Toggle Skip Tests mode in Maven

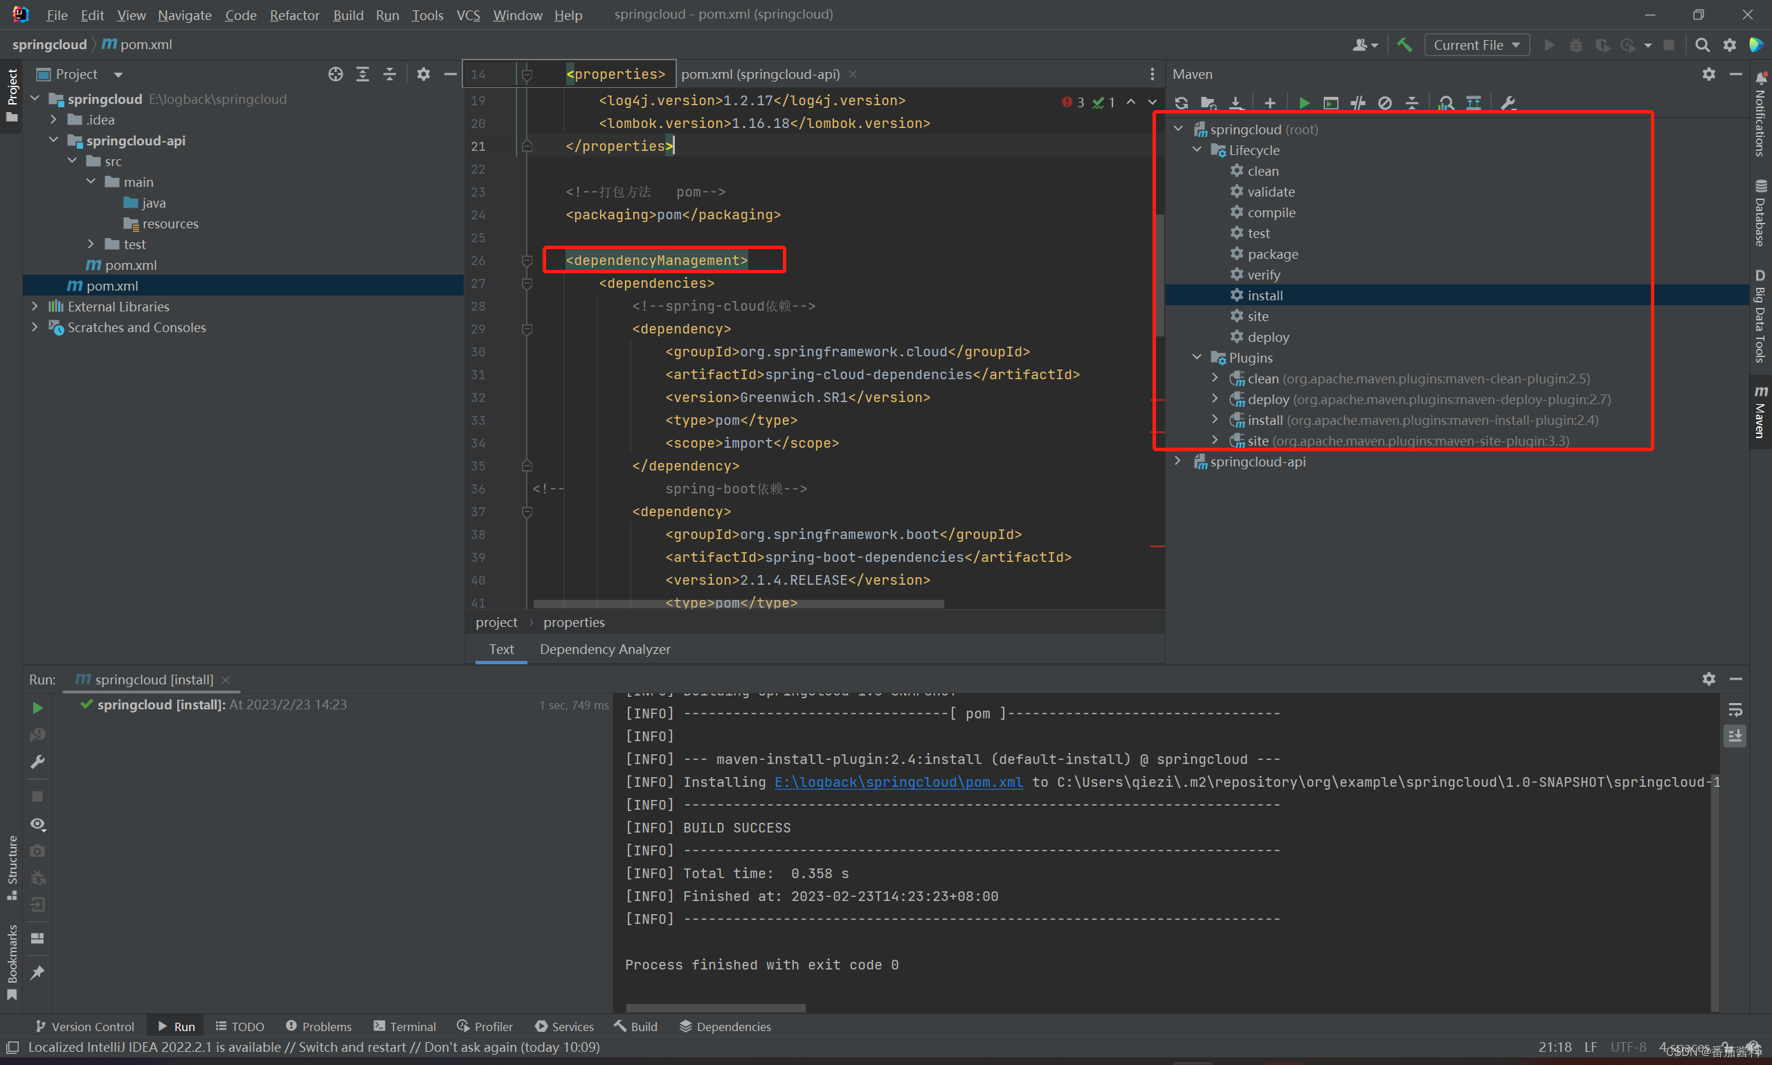(1385, 102)
